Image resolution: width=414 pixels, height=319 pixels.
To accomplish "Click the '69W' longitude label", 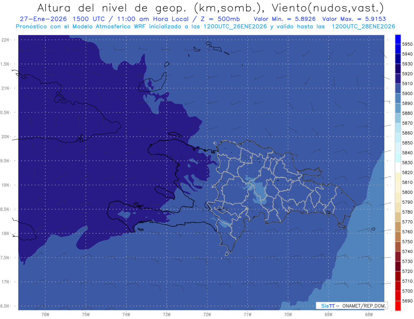I will tap(328, 314).
